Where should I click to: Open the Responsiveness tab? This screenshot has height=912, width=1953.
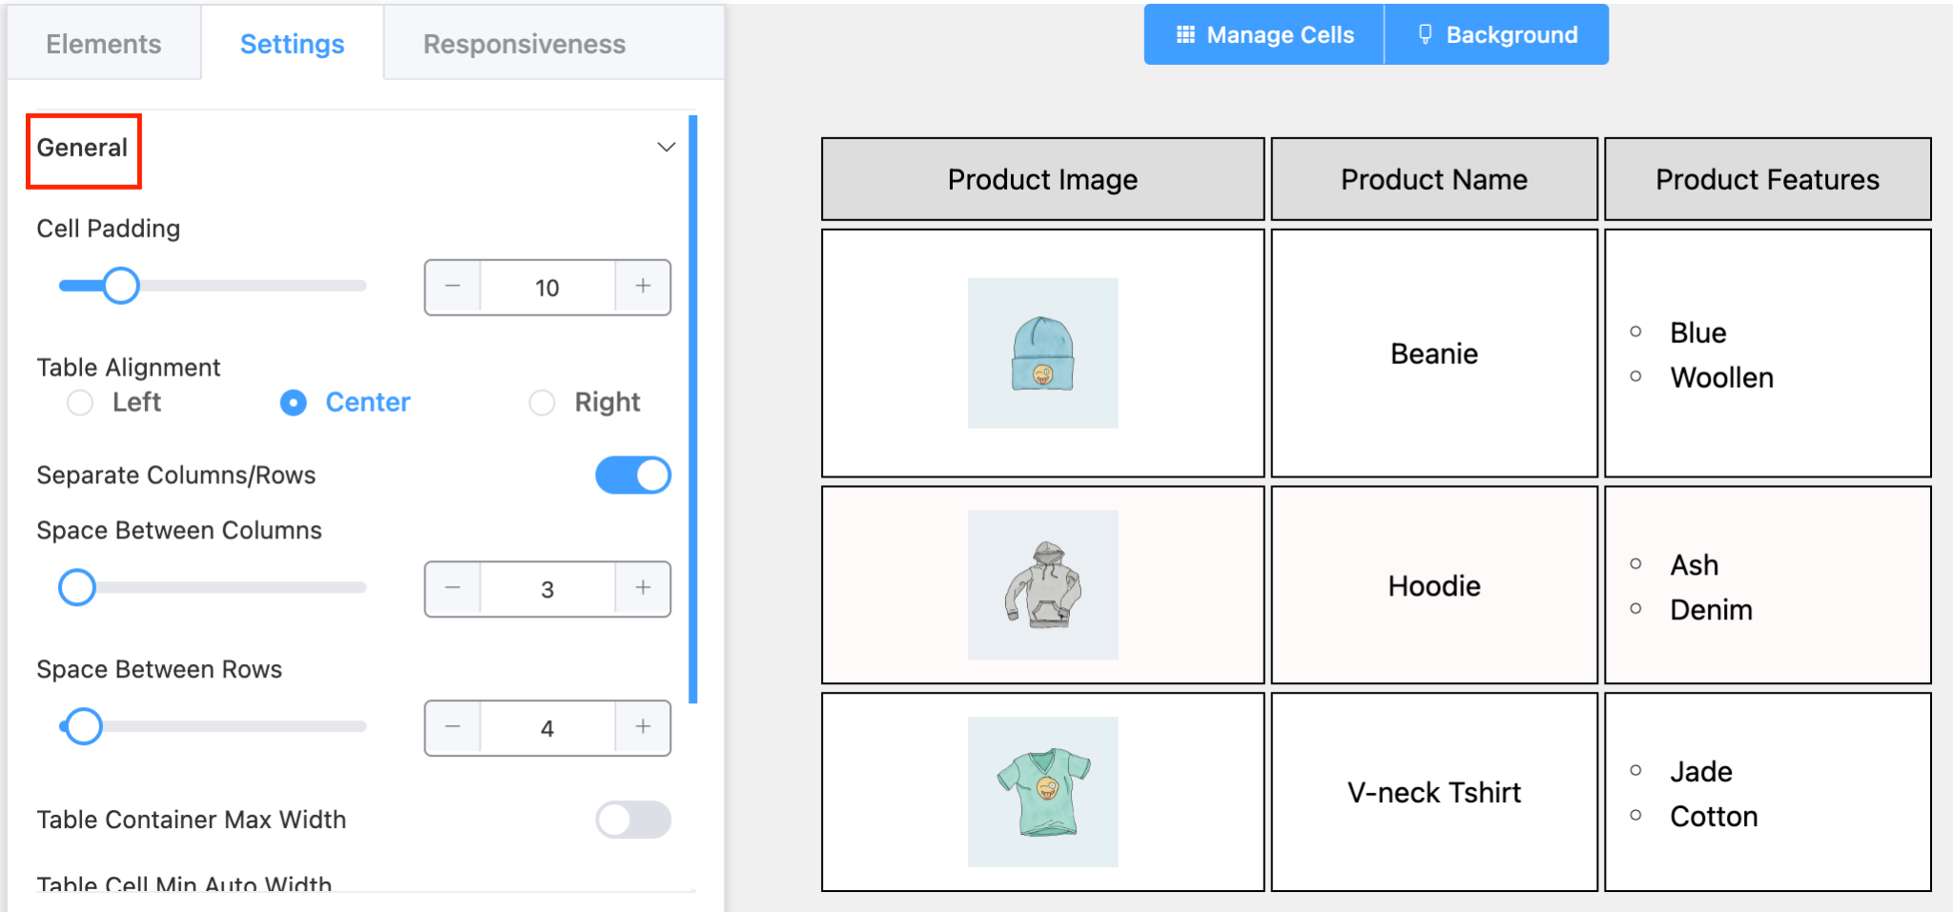(524, 43)
